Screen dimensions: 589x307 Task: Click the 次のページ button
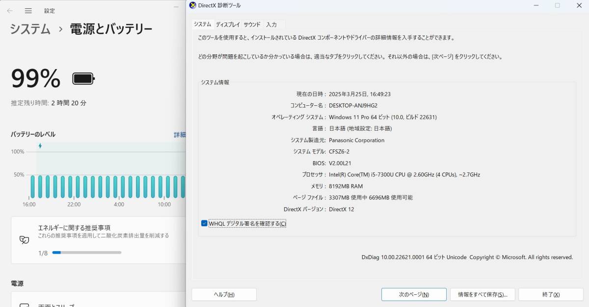(414, 294)
